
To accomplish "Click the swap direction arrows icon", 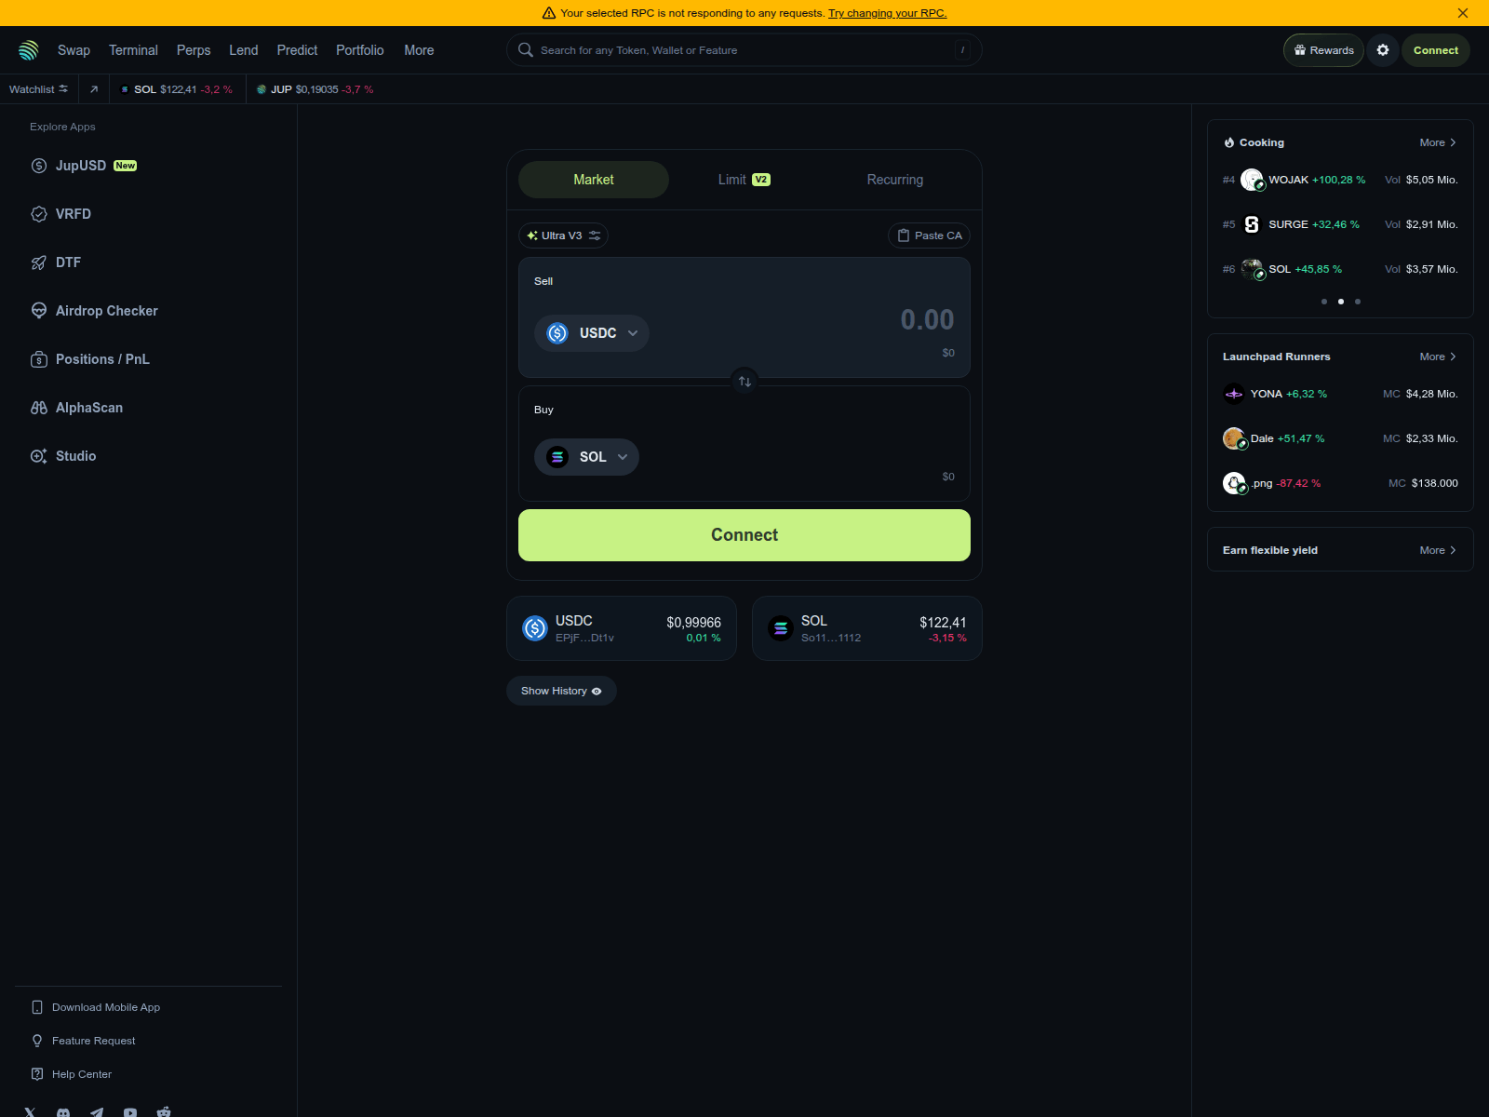I will [x=744, y=382].
